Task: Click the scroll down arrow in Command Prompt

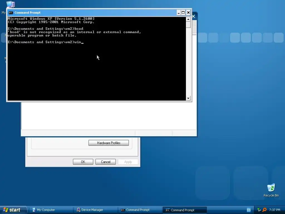Action: (188, 98)
